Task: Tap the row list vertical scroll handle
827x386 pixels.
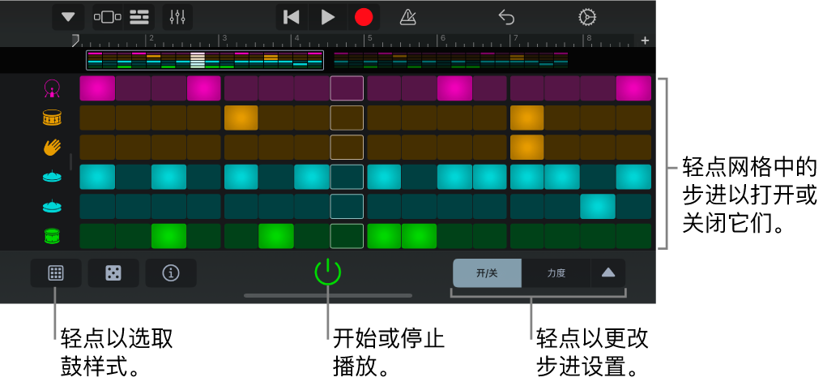Action: click(70, 161)
